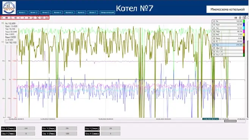Open the Котел 2 tab
Image resolution: width=250 pixels, height=140 pixels.
(34, 12)
